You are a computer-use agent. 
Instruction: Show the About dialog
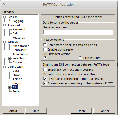click(x=13, y=111)
